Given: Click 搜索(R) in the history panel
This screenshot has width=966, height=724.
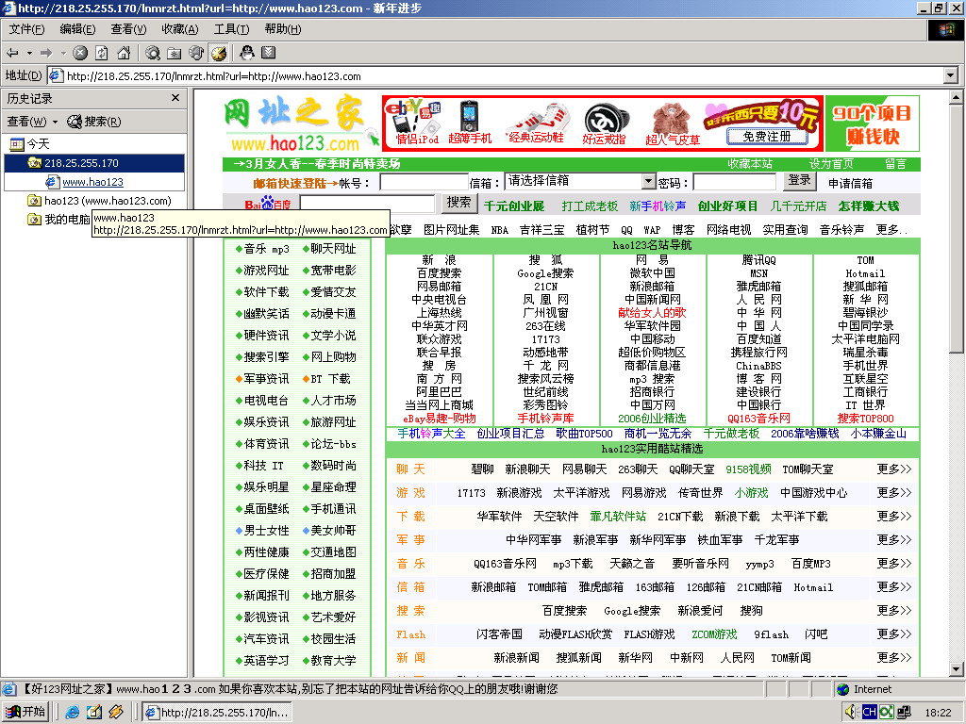Looking at the screenshot, I should tap(94, 122).
